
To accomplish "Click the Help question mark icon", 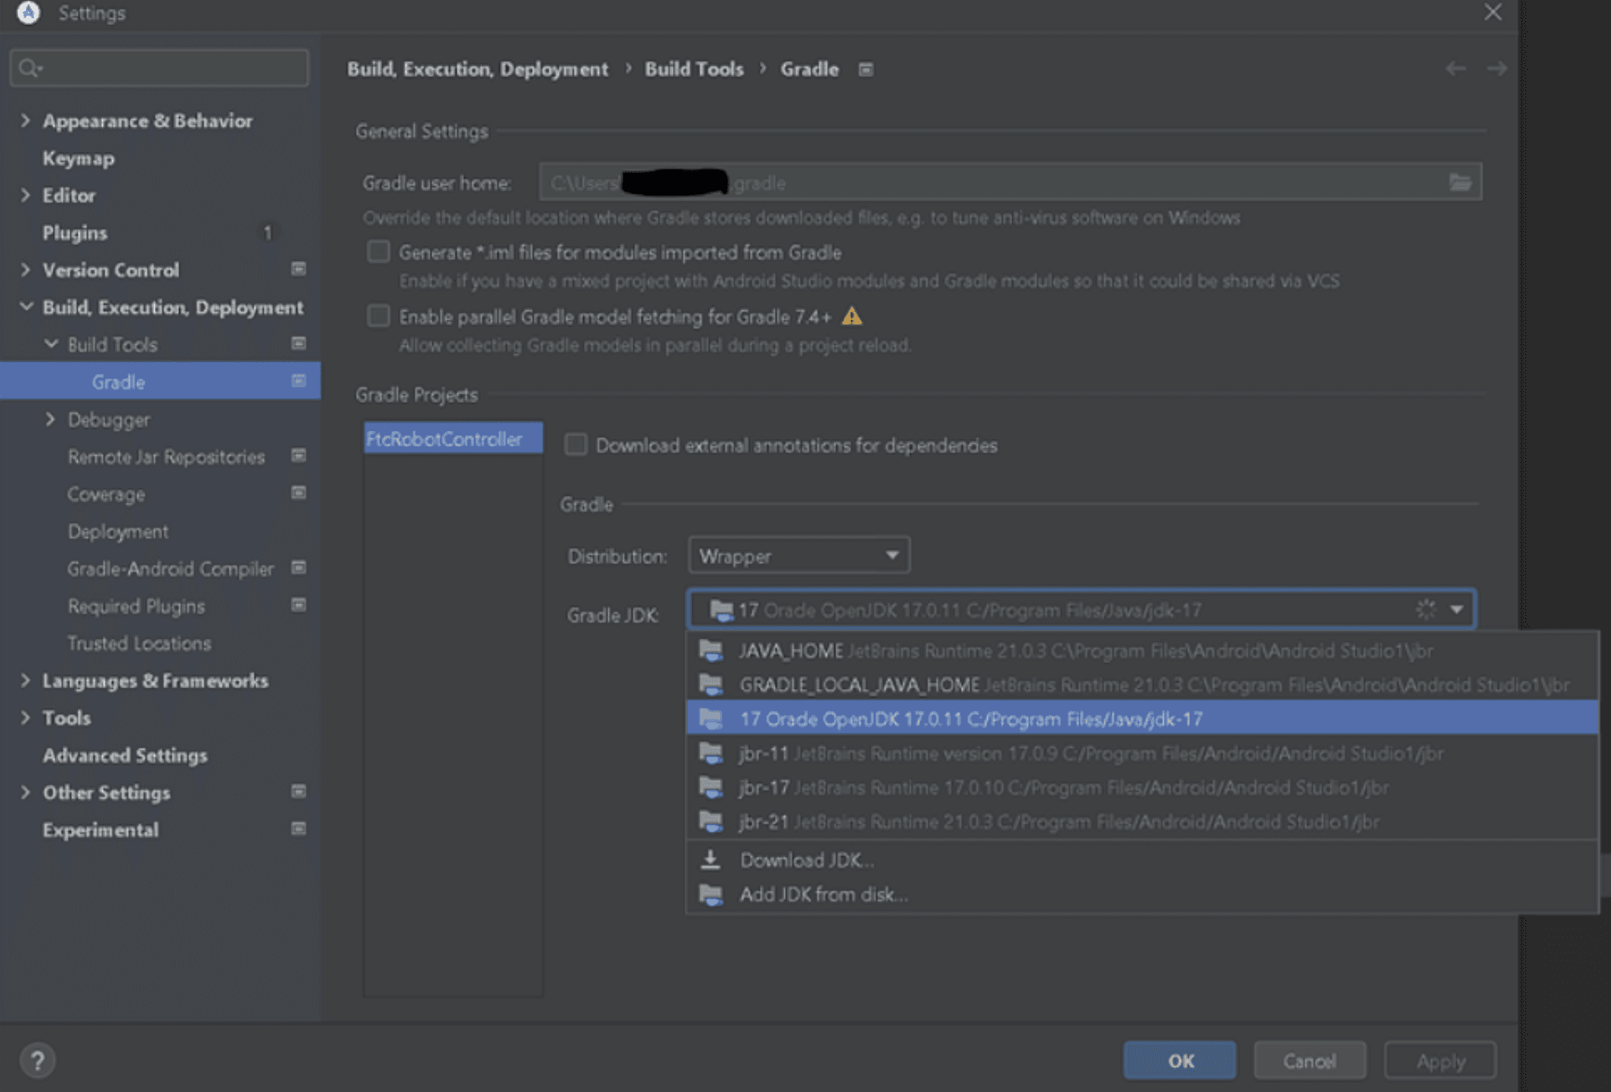I will [37, 1061].
